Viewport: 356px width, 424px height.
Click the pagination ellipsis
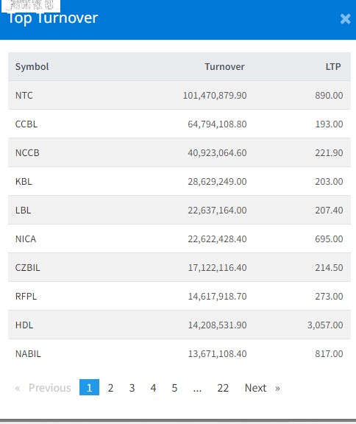coord(197,387)
